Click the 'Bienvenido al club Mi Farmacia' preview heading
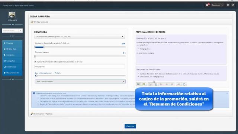The height and width of the screenshot is (134, 238). 151,38
